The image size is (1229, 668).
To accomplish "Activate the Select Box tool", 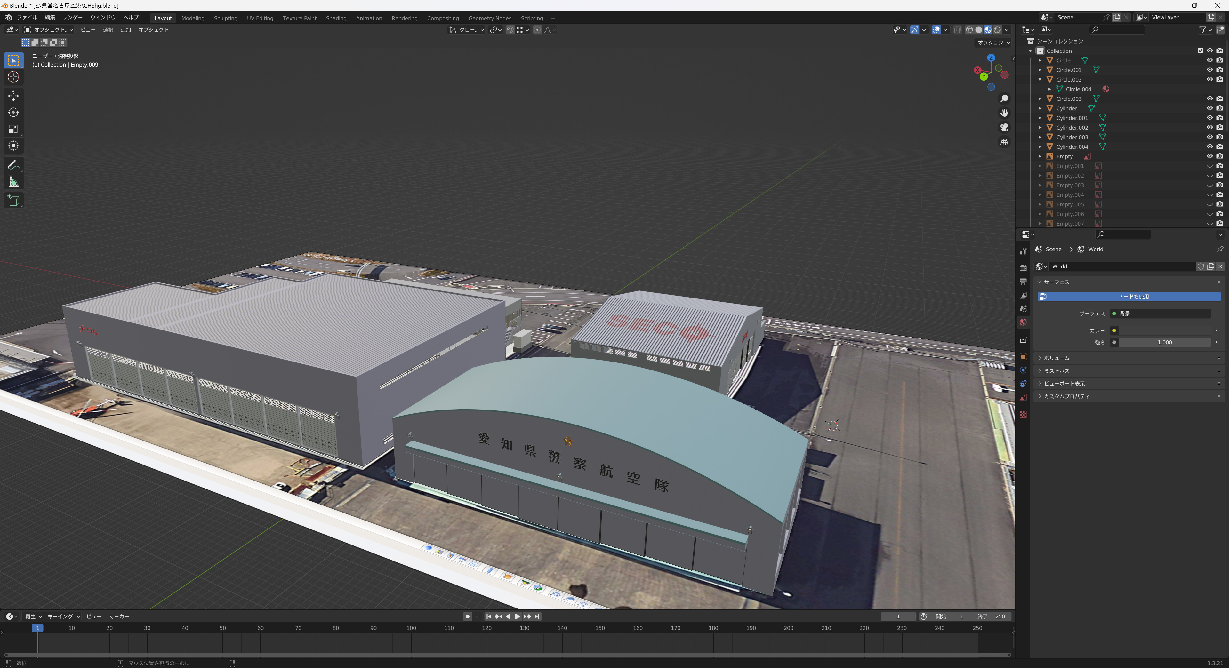I will [x=13, y=60].
